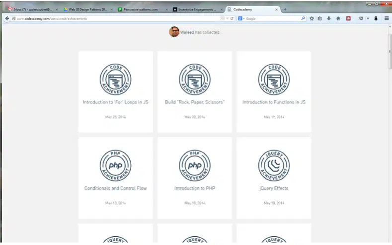Click date under Introduction to PHP
The height and width of the screenshot is (245, 392).
tap(194, 203)
